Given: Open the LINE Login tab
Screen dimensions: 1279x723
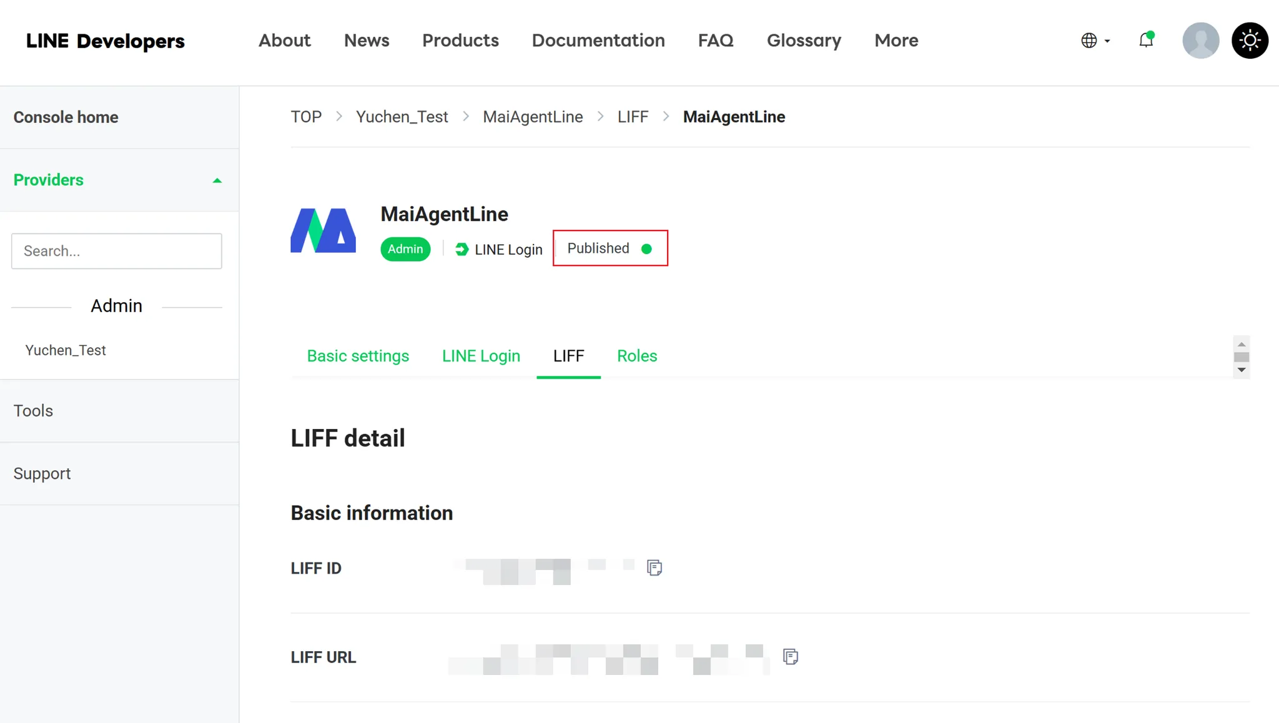Looking at the screenshot, I should (481, 356).
